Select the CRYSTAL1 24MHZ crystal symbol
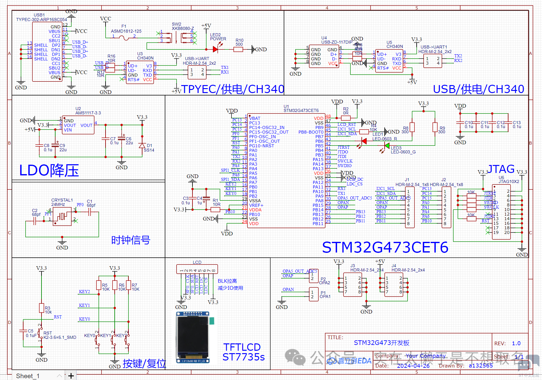This screenshot has width=542, height=380. coord(62,216)
